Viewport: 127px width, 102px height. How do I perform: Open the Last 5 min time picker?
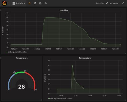coord(113,3)
